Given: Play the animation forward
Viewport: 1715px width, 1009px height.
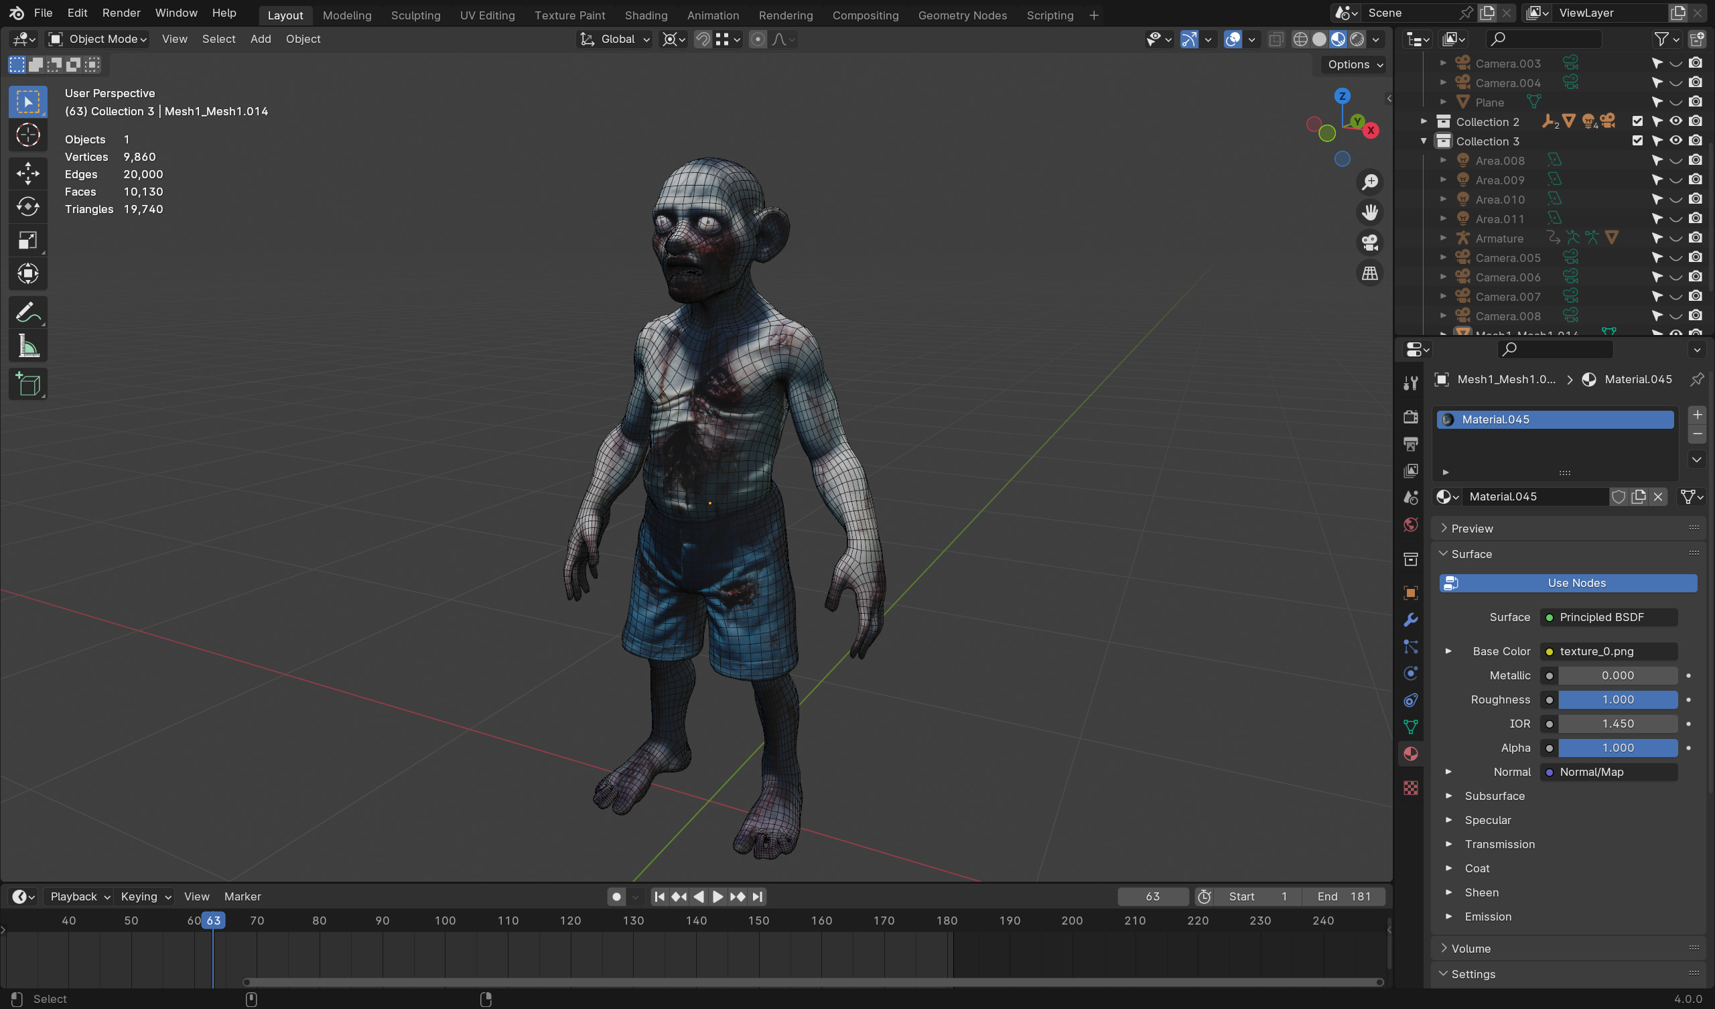Looking at the screenshot, I should (x=717, y=896).
